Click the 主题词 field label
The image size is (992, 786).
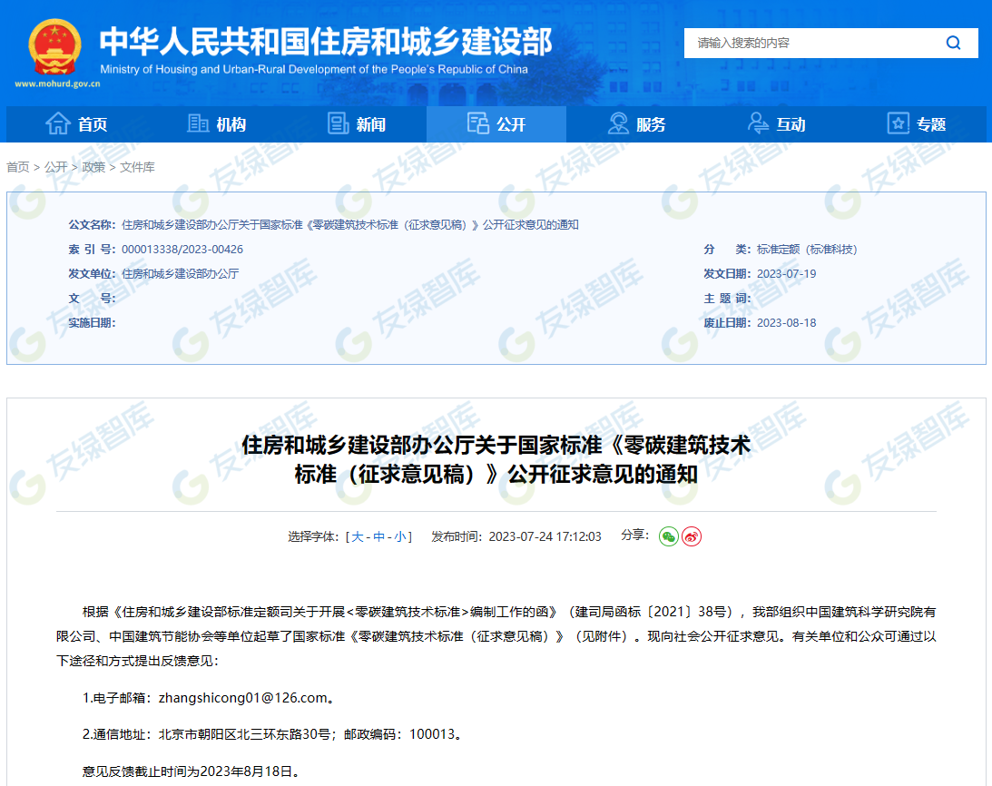tap(727, 299)
